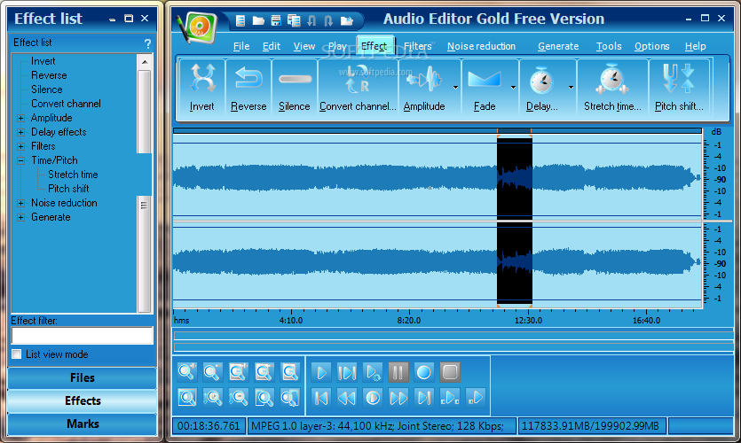Viewport: 741px width, 443px height.
Task: Click the save-all icon in the quick toolbar
Action: 294,20
